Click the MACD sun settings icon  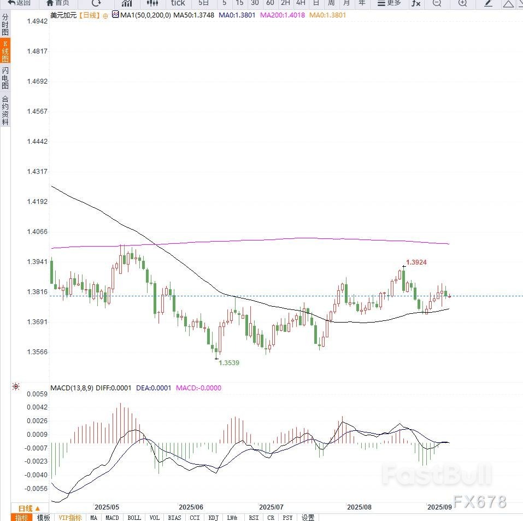point(16,387)
